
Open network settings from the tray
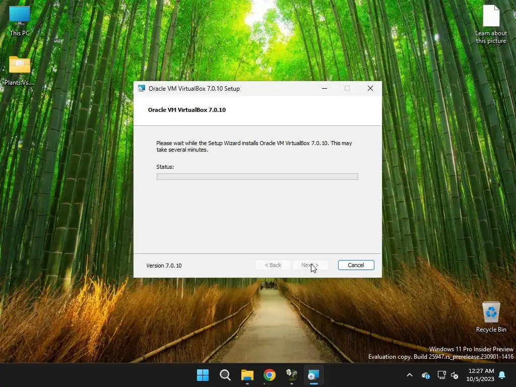(x=441, y=375)
